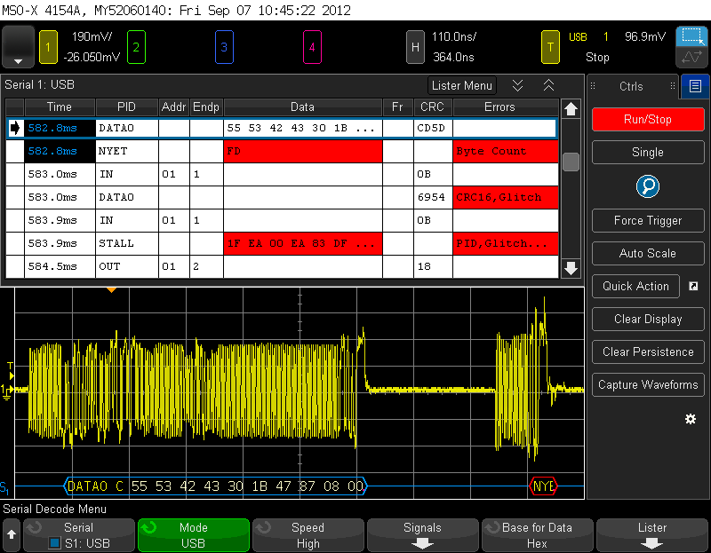
Task: Open settings gear in Ctrls panel
Action: tap(691, 418)
